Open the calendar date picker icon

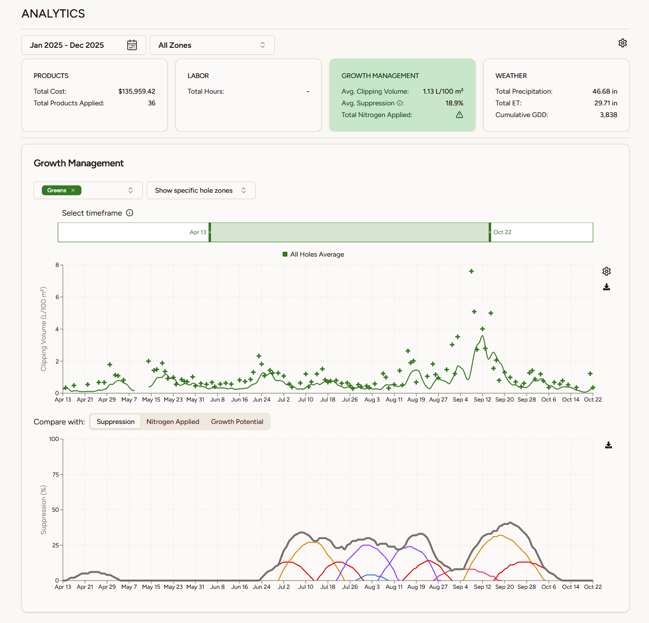(x=132, y=45)
